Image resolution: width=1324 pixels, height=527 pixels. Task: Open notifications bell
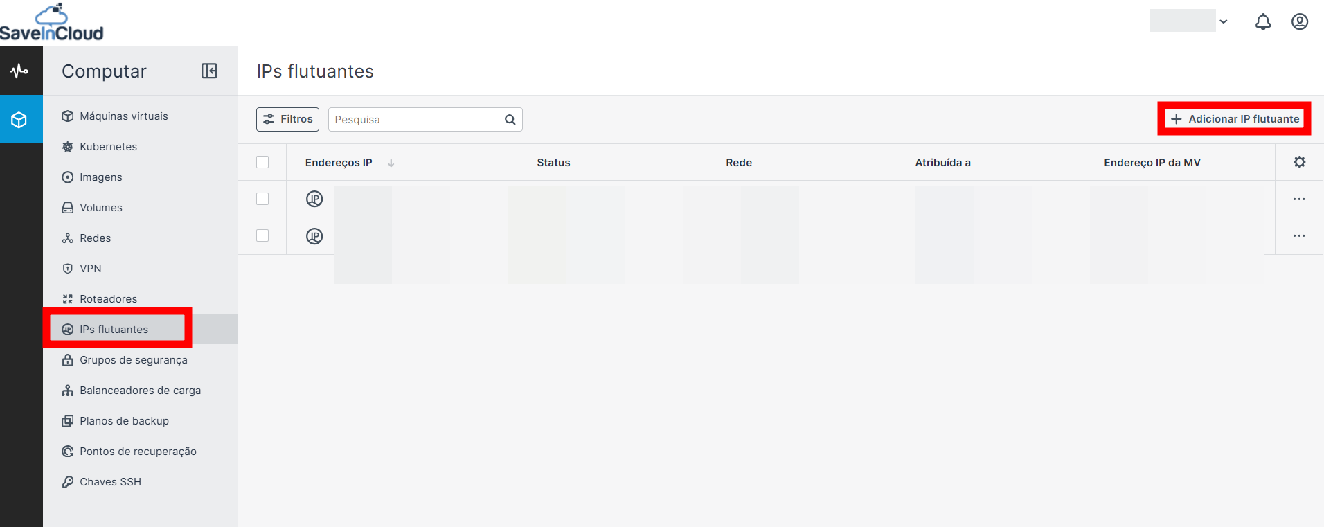point(1263,21)
